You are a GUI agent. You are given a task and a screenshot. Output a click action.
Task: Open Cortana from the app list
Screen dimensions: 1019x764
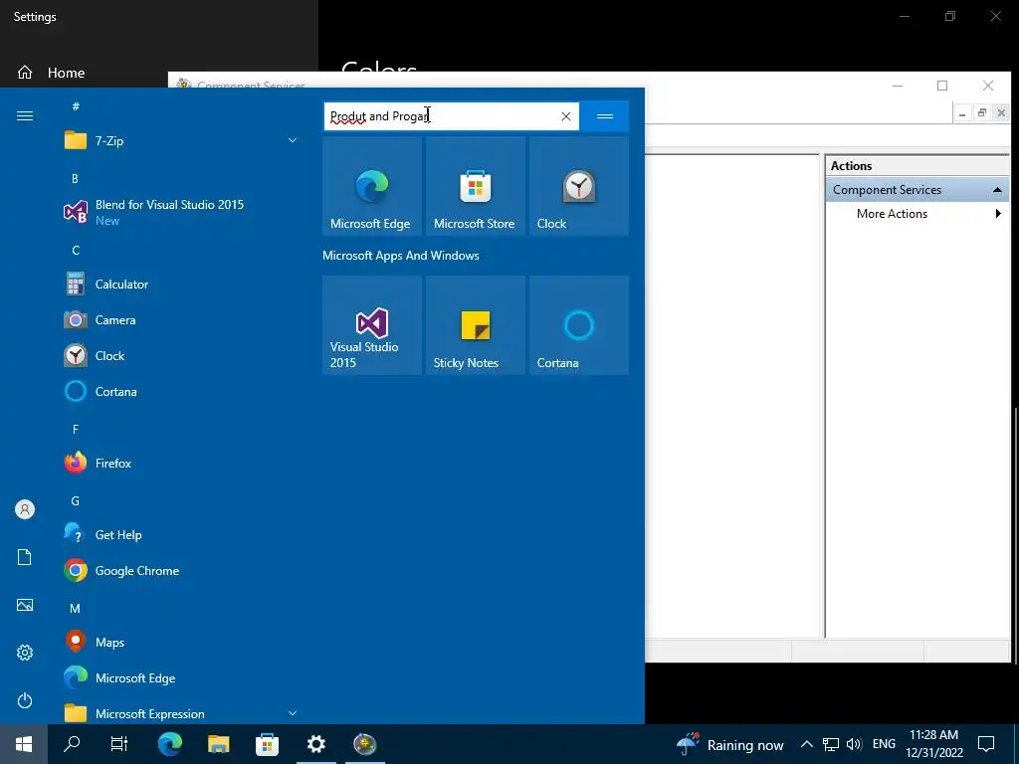(180, 391)
